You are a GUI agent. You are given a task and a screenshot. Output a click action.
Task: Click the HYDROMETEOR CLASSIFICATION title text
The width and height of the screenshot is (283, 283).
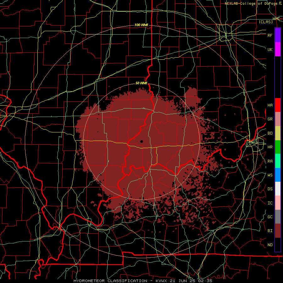click(x=110, y=281)
